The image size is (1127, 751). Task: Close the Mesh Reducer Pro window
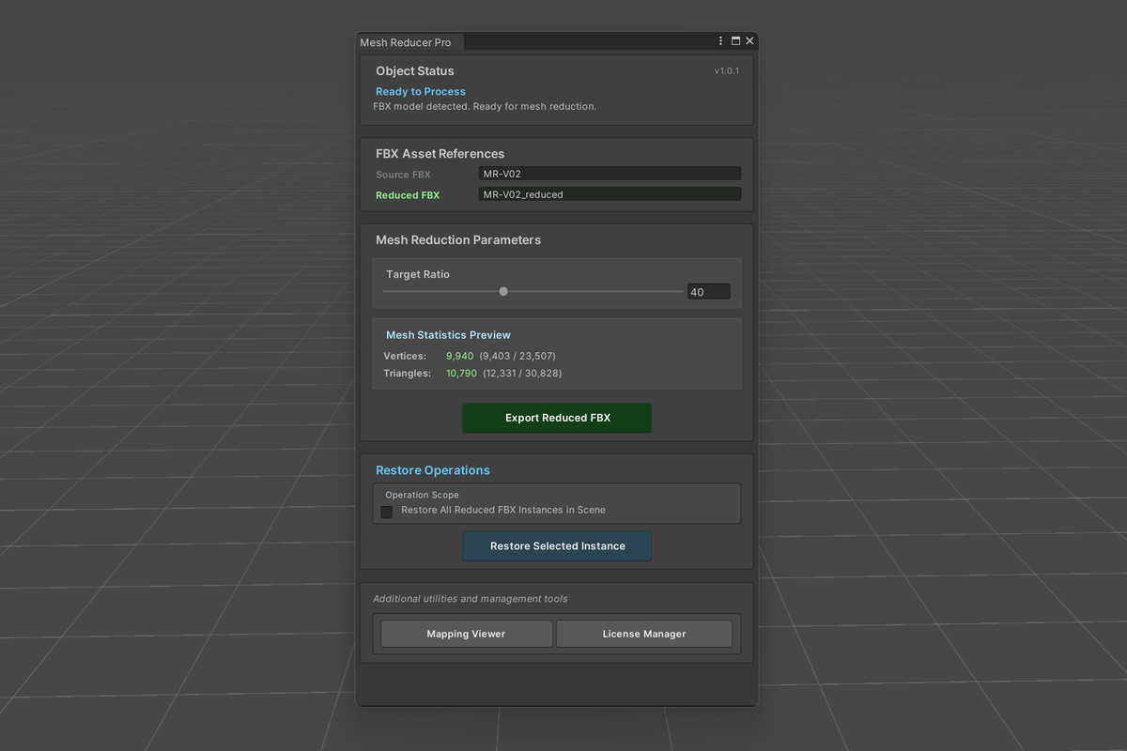tap(749, 41)
